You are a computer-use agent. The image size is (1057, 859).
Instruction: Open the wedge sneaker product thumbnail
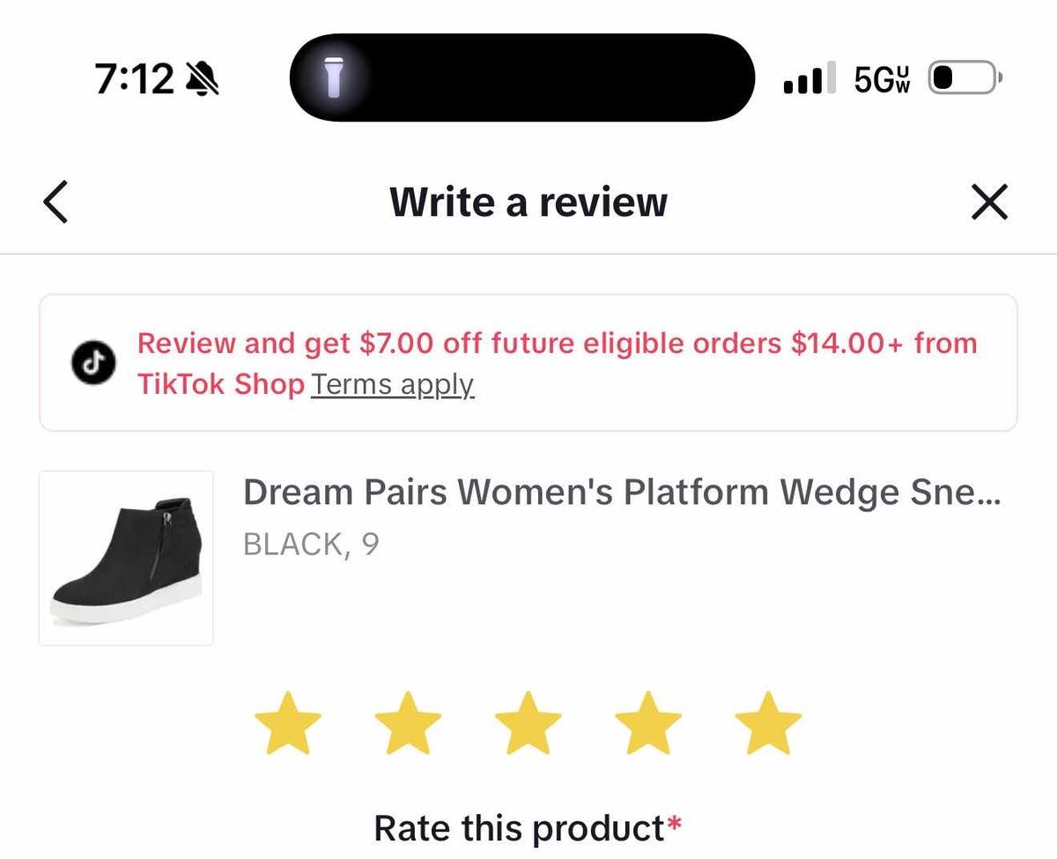pos(124,557)
